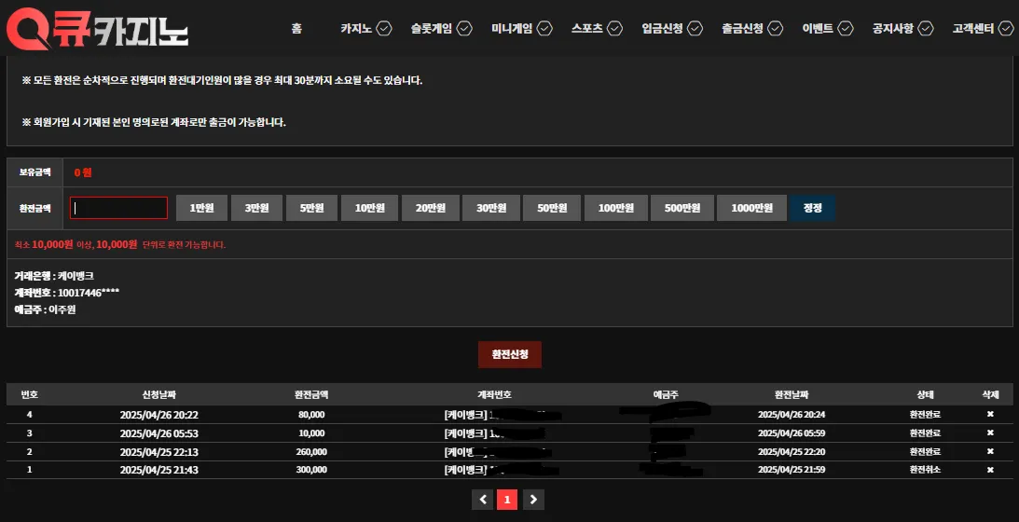
Task: Click the 환전금액 input field
Action: [x=119, y=208]
